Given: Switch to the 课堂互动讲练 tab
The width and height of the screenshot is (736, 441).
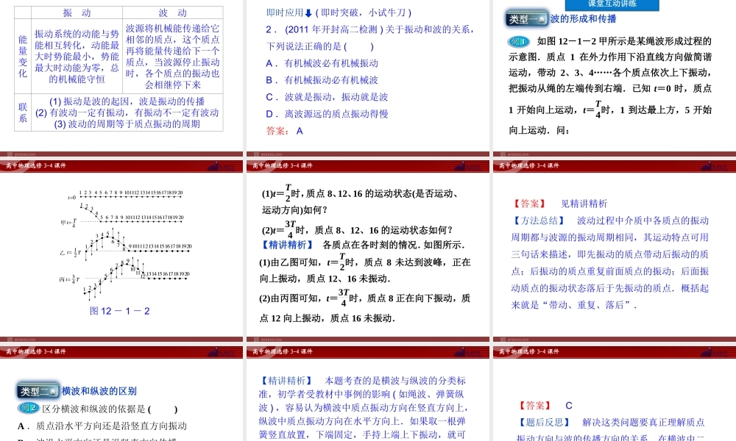Looking at the screenshot, I should (612, 4).
